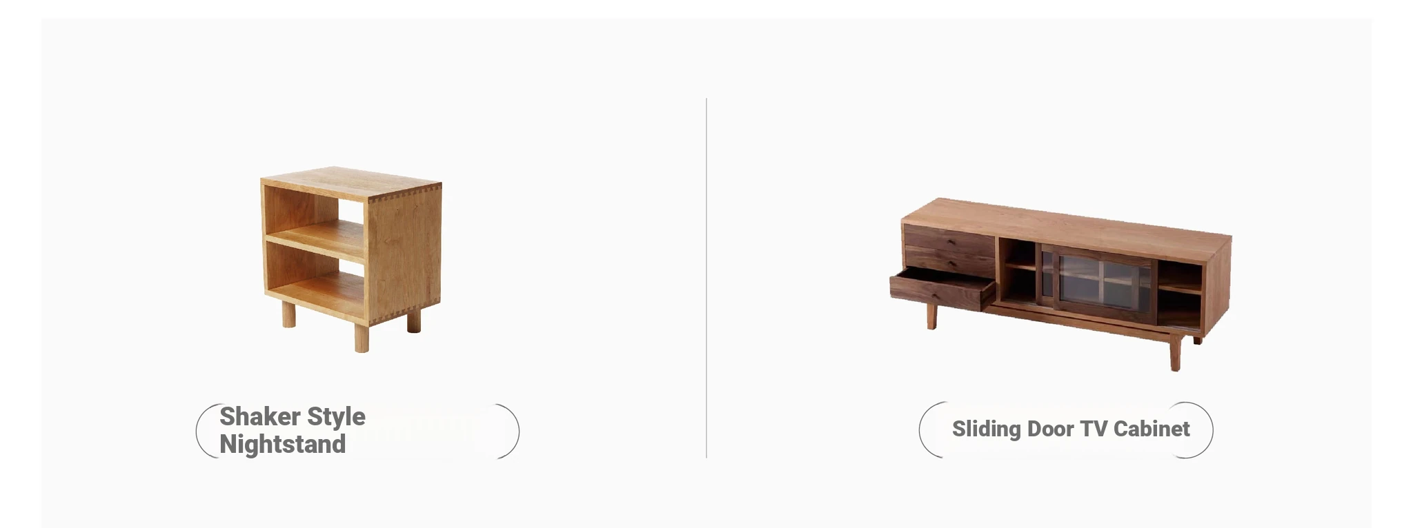Select the nightstand product image
This screenshot has width=1413, height=528.
(351, 259)
